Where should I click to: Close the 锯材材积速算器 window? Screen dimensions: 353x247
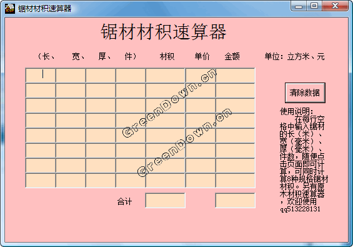tap(336, 6)
